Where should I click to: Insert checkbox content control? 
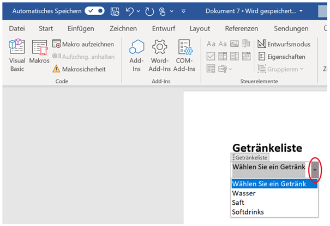click(211, 56)
